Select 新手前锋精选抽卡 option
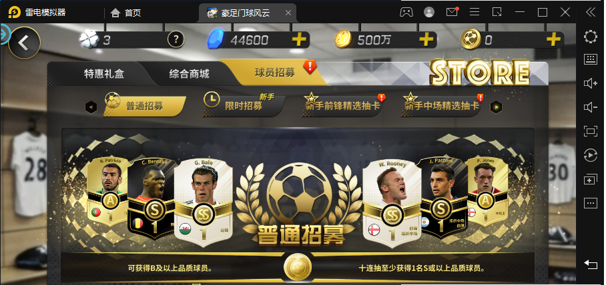Viewport: 606px width, 285px height. click(342, 105)
